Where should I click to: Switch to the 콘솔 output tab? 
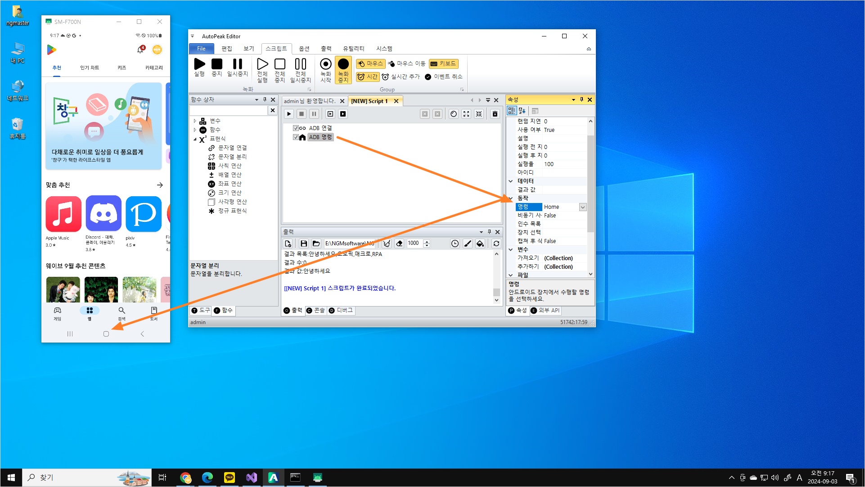coord(315,311)
